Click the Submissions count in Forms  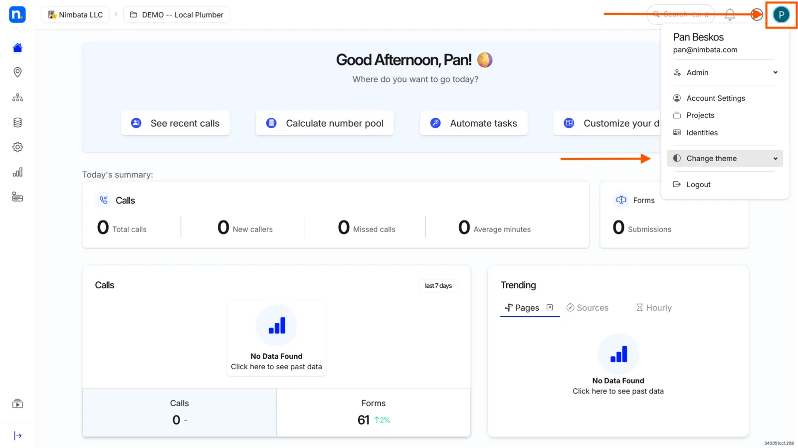tap(618, 227)
